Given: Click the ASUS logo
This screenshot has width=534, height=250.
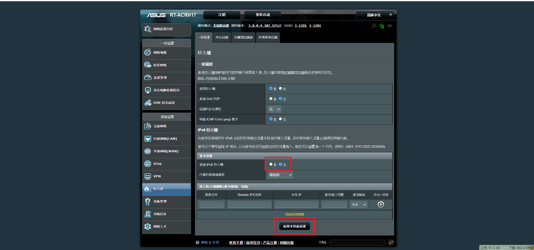Looking at the screenshot, I should [x=156, y=15].
